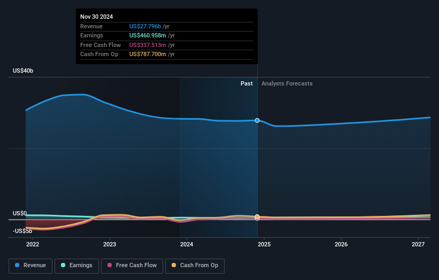Click the cash from op value US$787.700m
This screenshot has width=439, height=280.
148,55
